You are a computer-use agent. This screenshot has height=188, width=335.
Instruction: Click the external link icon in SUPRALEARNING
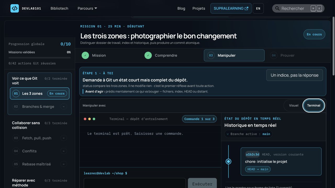pos(246,8)
